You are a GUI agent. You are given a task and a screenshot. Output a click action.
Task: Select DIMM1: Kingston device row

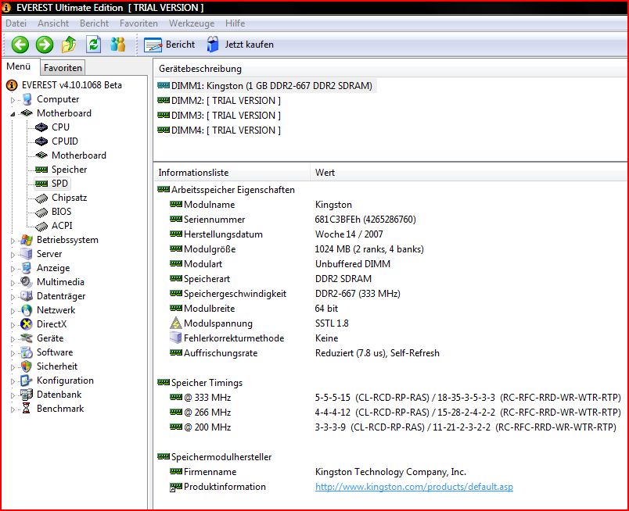coord(265,86)
